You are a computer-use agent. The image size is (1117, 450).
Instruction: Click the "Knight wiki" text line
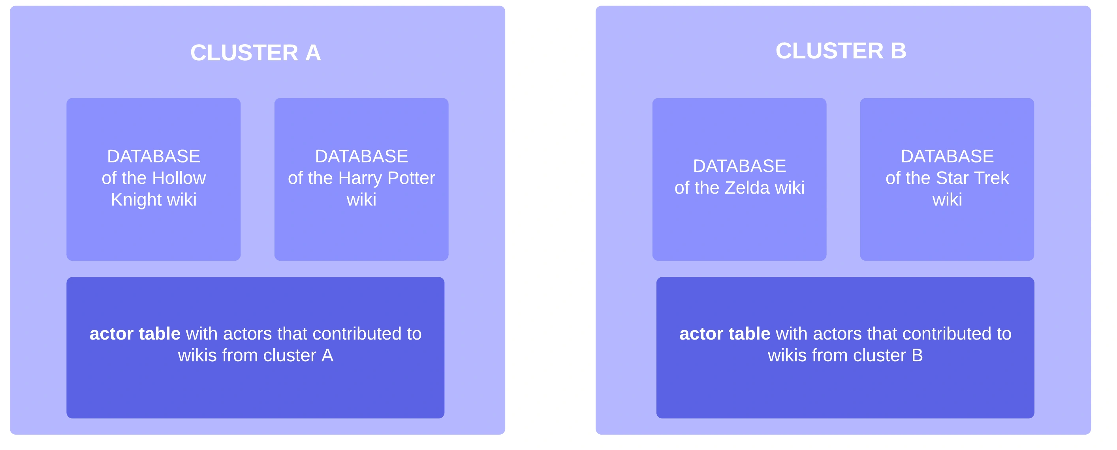point(154,200)
